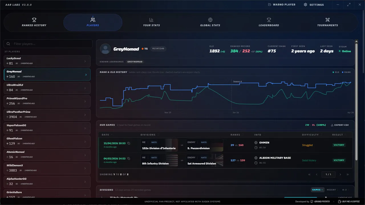The width and height of the screenshot is (365, 205).
Task: Click the 39 vs 160 ranks value
Action: point(237,145)
